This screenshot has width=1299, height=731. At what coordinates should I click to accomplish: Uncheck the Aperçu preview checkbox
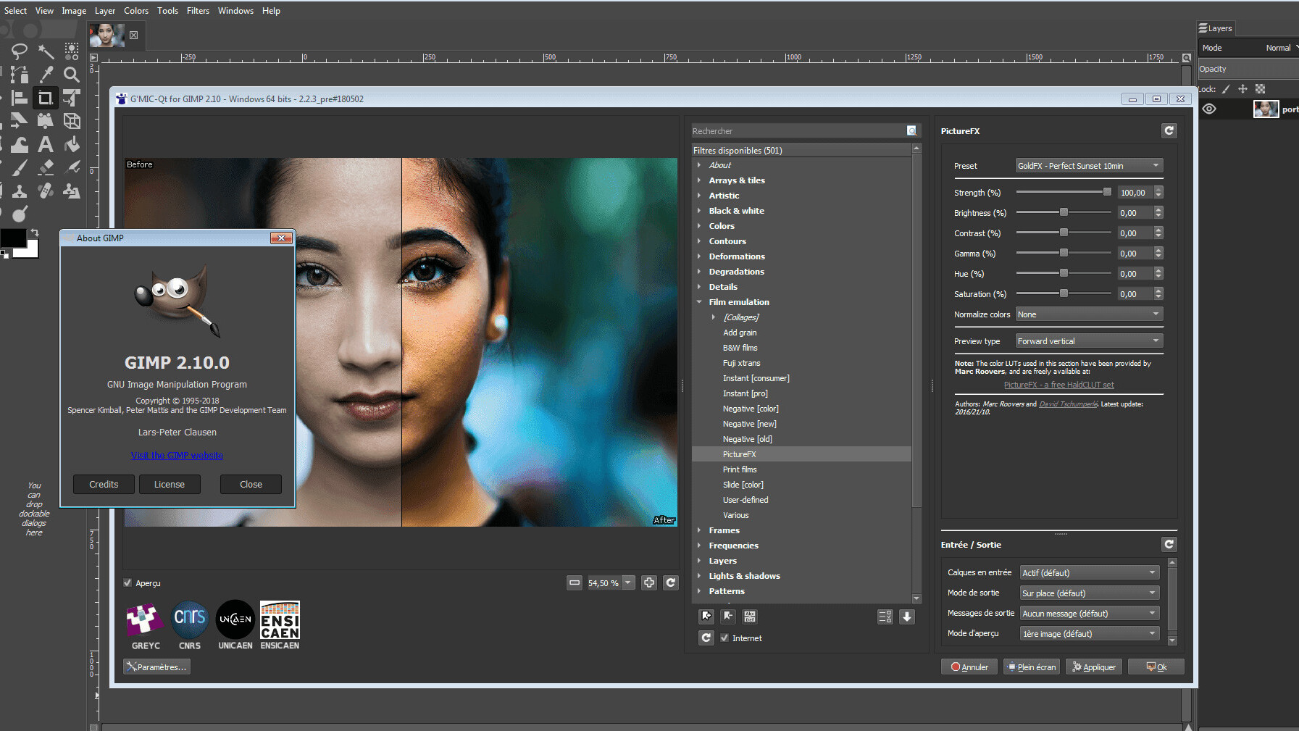pyautogui.click(x=128, y=582)
